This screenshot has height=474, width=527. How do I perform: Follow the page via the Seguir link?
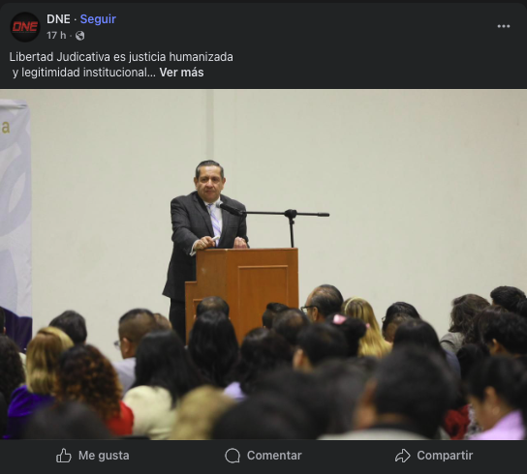click(x=98, y=19)
